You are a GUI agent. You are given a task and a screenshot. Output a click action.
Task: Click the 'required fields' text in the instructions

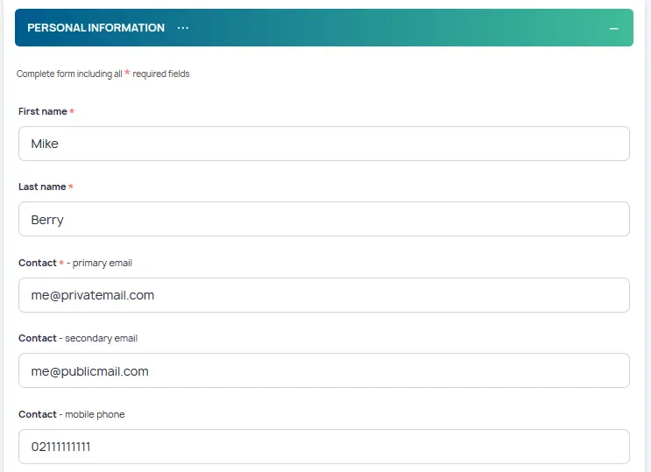tap(161, 74)
